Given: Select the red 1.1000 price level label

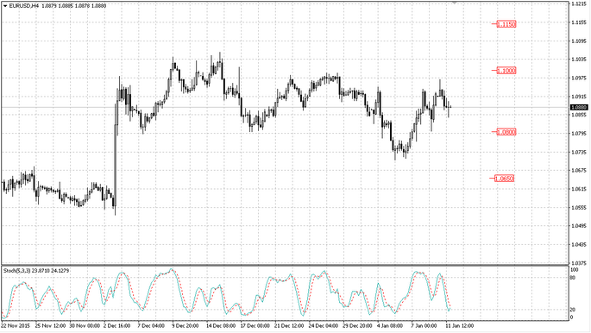Looking at the screenshot, I should 506,71.
